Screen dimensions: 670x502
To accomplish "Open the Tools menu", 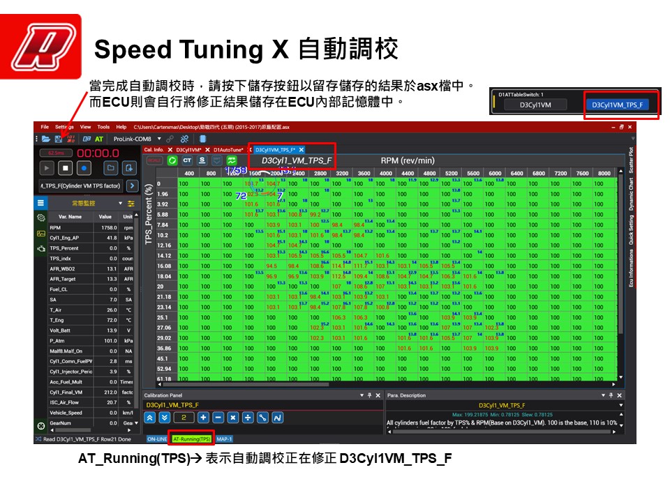I will pyautogui.click(x=103, y=127).
